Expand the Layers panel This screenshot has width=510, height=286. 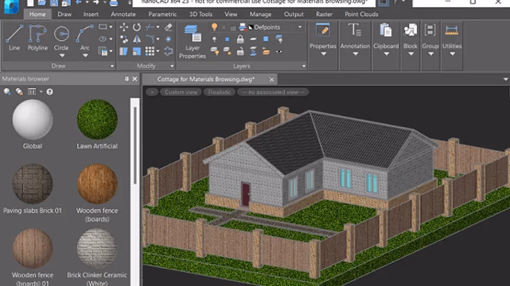[304, 66]
